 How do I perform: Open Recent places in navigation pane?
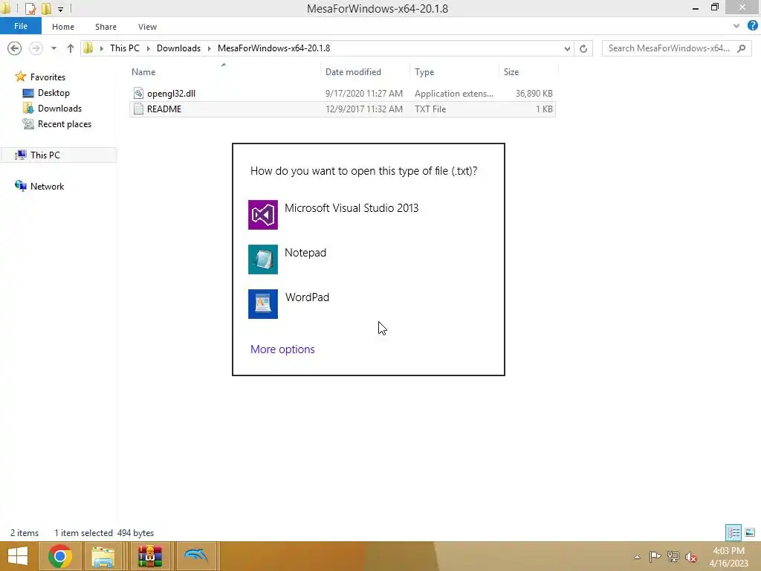(x=64, y=124)
